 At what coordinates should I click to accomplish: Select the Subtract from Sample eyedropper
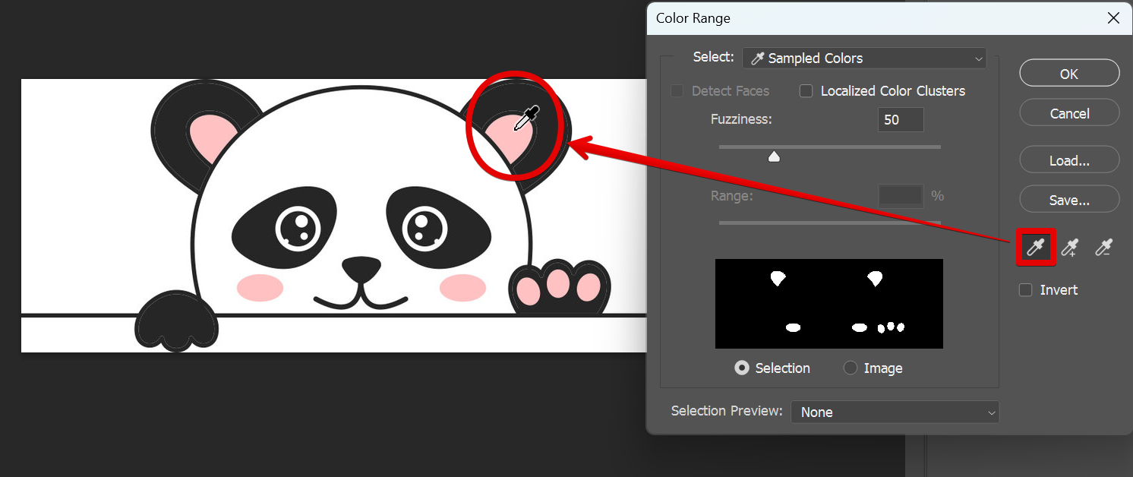pyautogui.click(x=1104, y=247)
